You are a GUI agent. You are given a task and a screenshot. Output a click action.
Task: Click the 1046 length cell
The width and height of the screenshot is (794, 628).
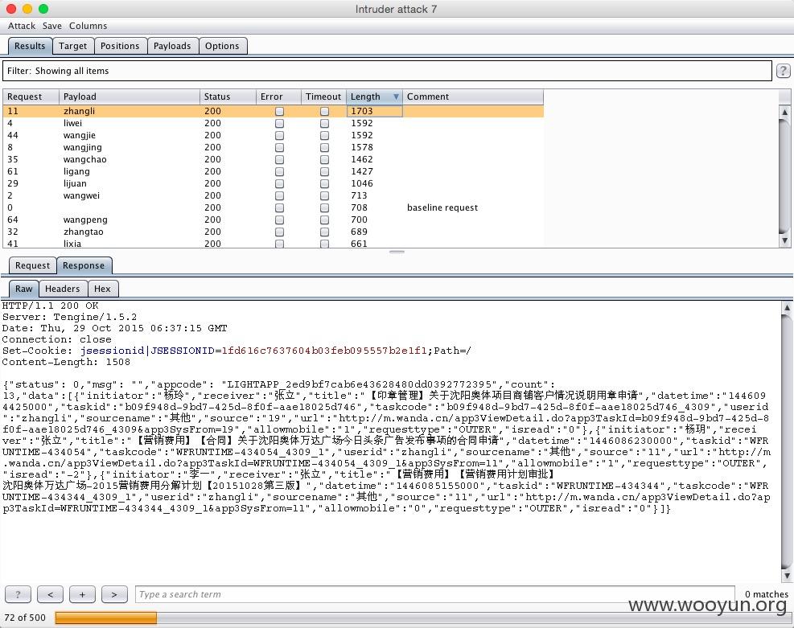(375, 183)
